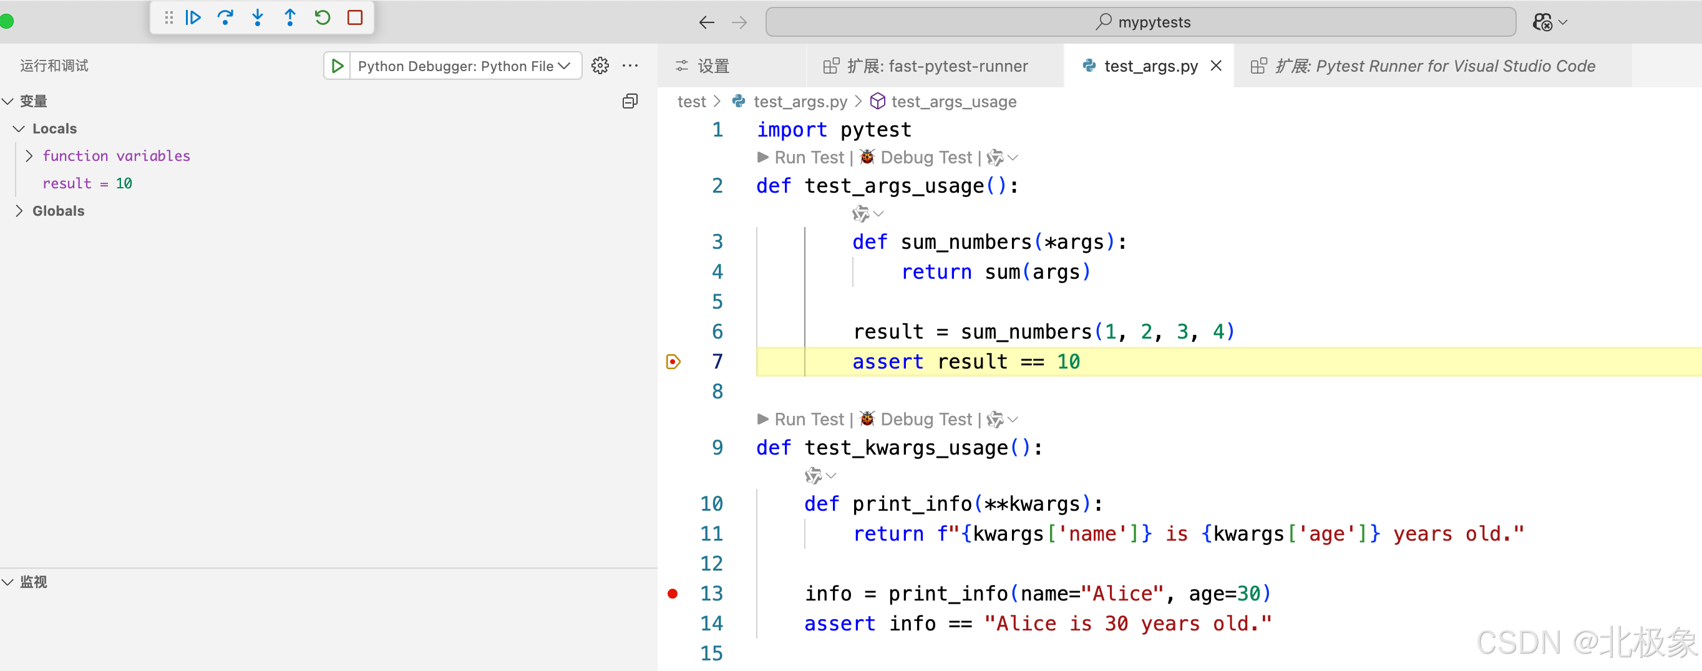Go back with navigation arrow

pos(707,22)
